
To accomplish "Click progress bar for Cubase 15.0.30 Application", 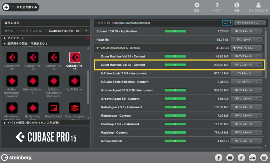I will (175, 31).
